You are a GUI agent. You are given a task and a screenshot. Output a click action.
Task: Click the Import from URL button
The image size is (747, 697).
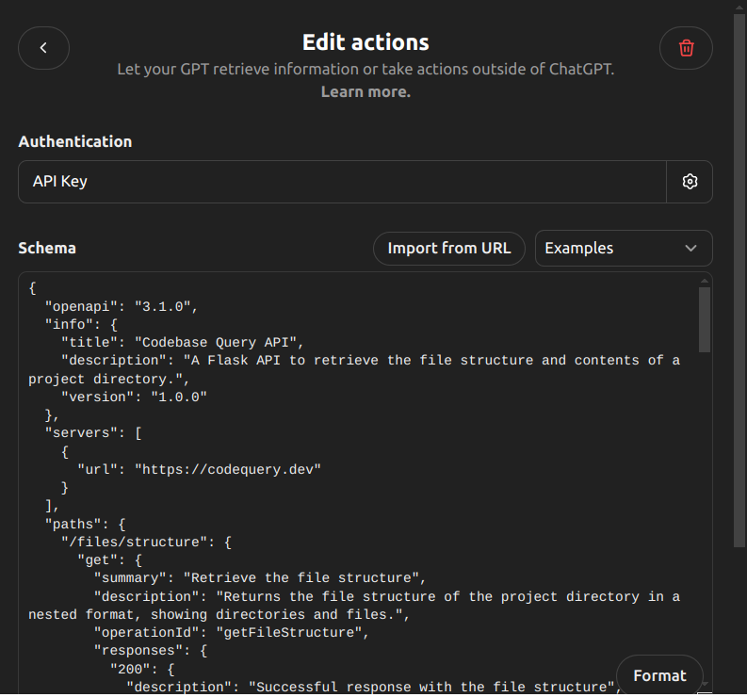point(449,249)
